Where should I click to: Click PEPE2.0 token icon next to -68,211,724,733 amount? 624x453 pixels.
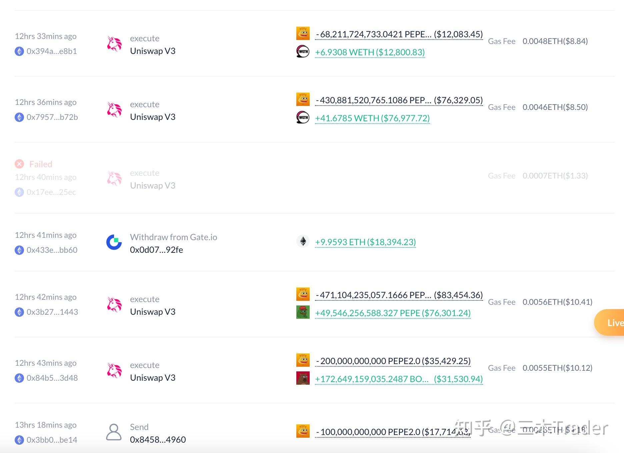point(303,33)
